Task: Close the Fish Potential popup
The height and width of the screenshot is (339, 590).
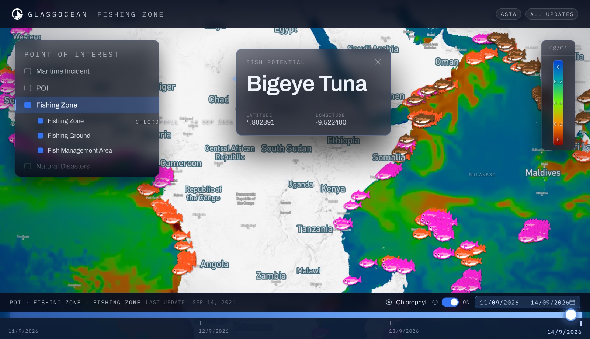Action: pos(378,62)
